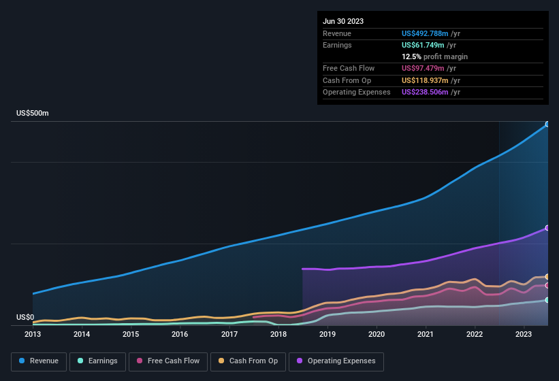Screen dimensions: 559x381
Task: Click the 2023 x-axis label
Action: pyautogui.click(x=524, y=334)
